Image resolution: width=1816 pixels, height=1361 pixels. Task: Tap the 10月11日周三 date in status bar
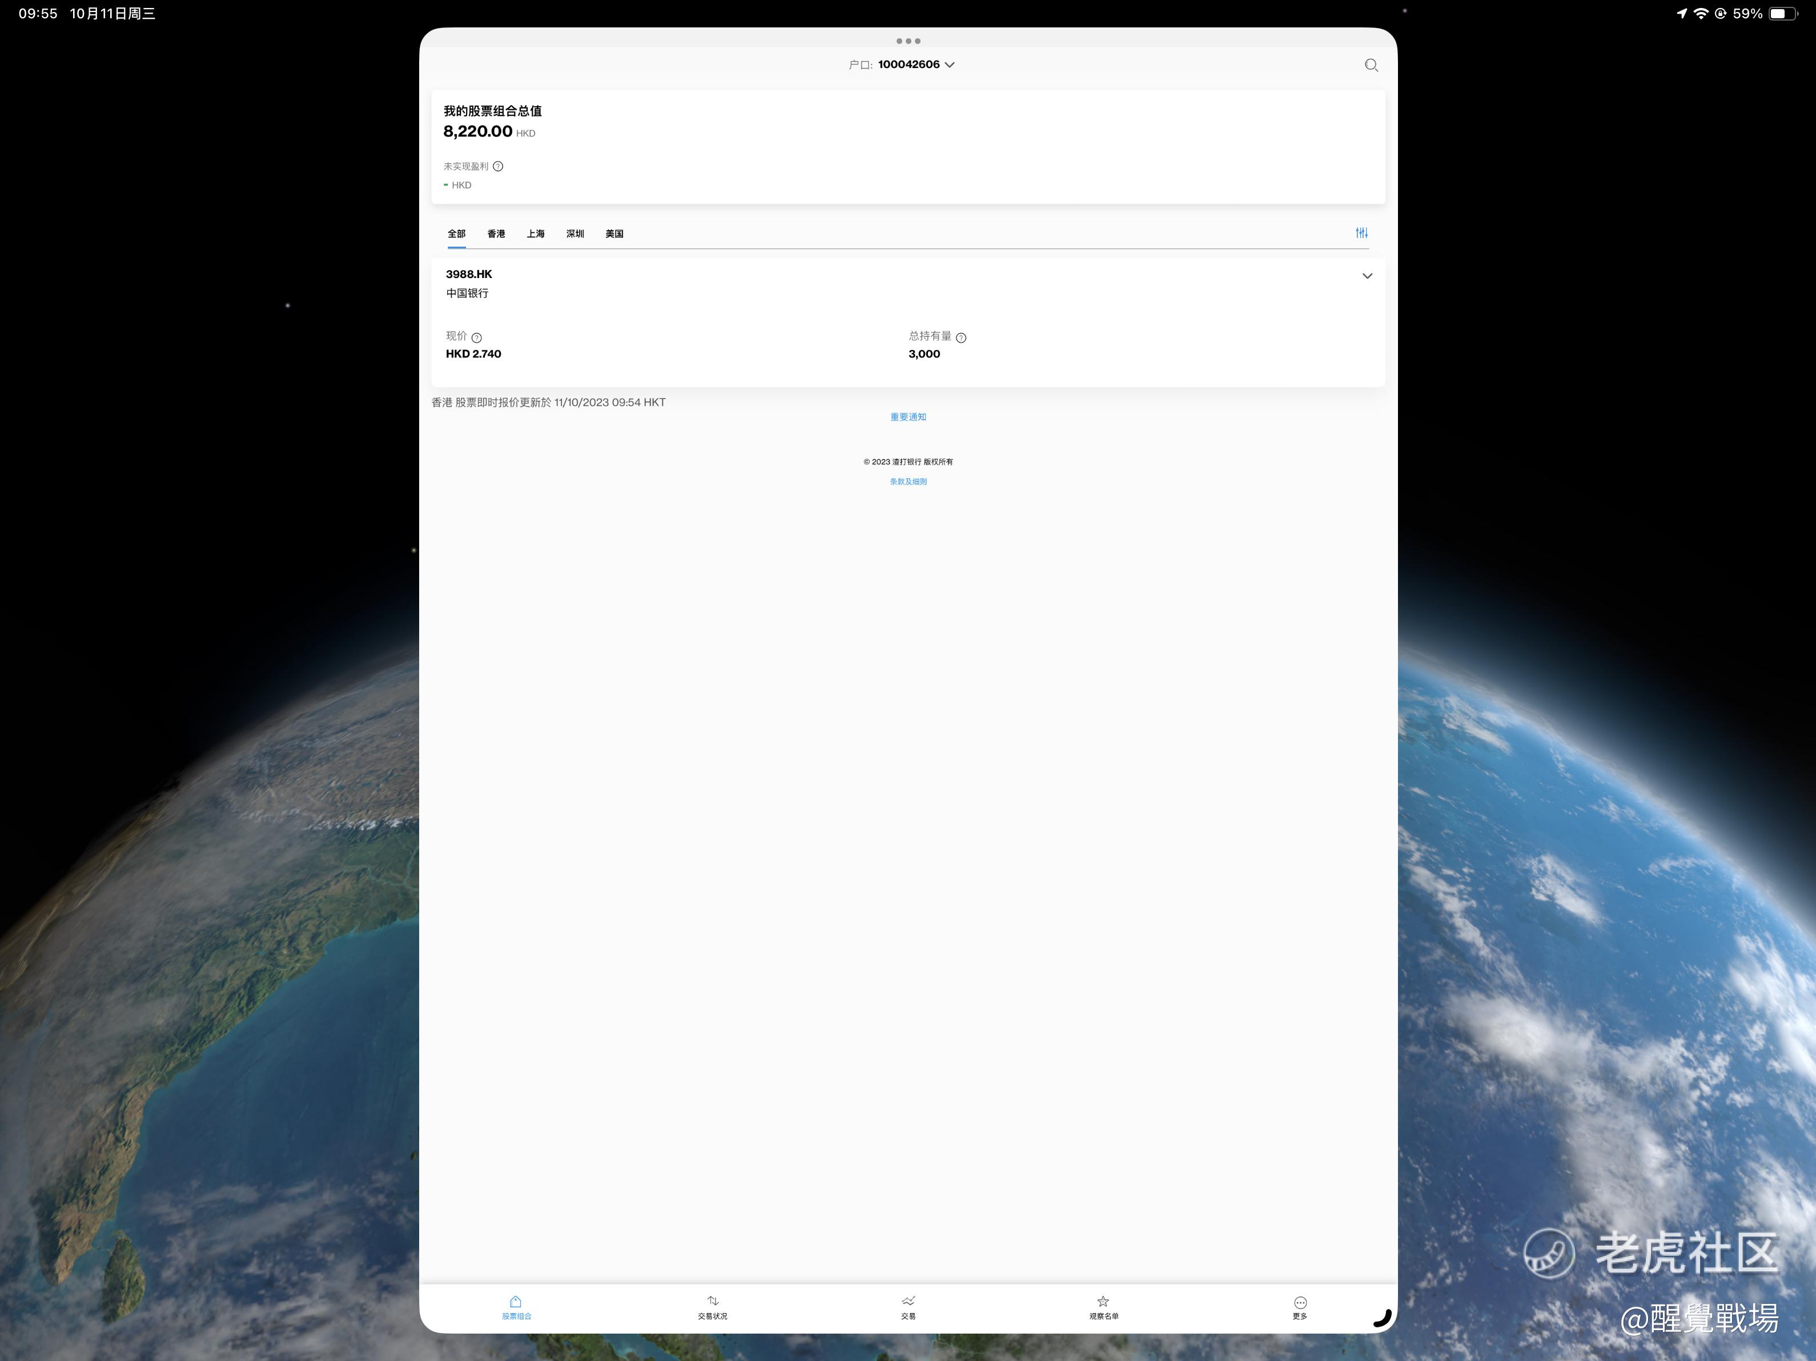coord(113,13)
